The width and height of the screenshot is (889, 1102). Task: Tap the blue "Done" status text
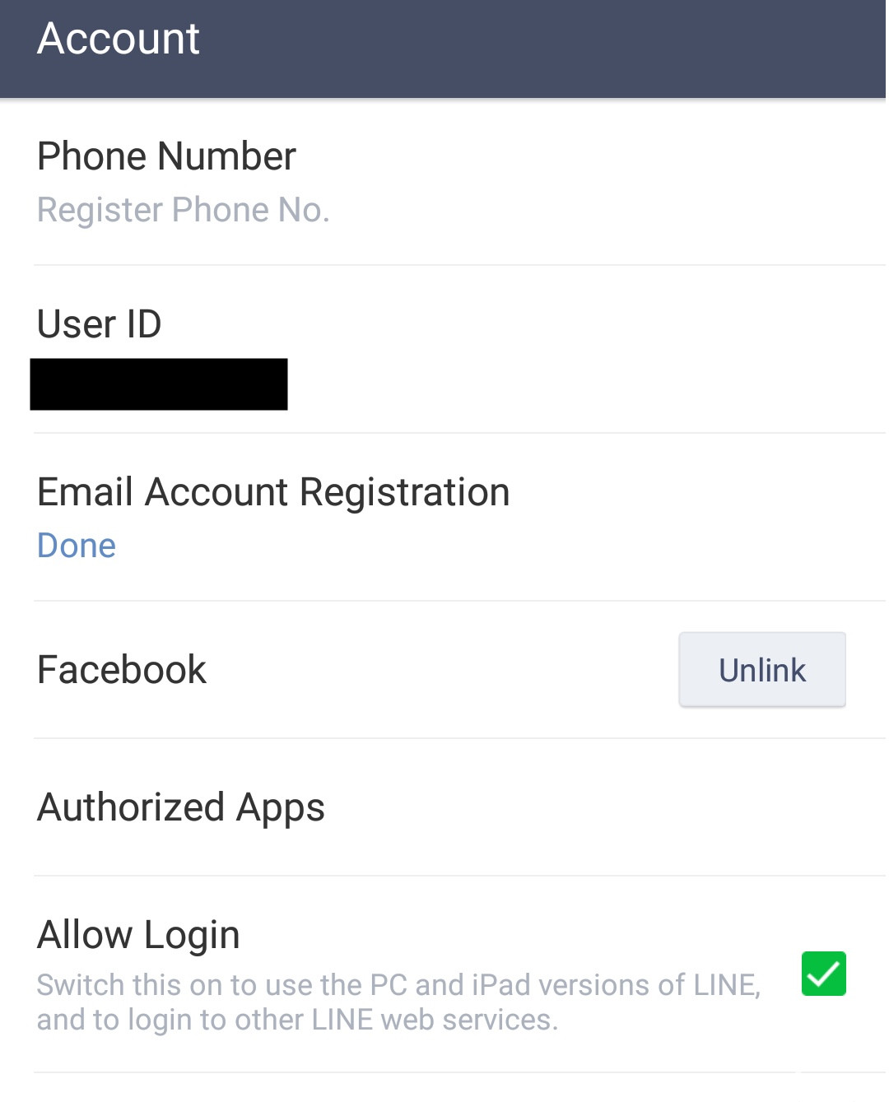[77, 546]
